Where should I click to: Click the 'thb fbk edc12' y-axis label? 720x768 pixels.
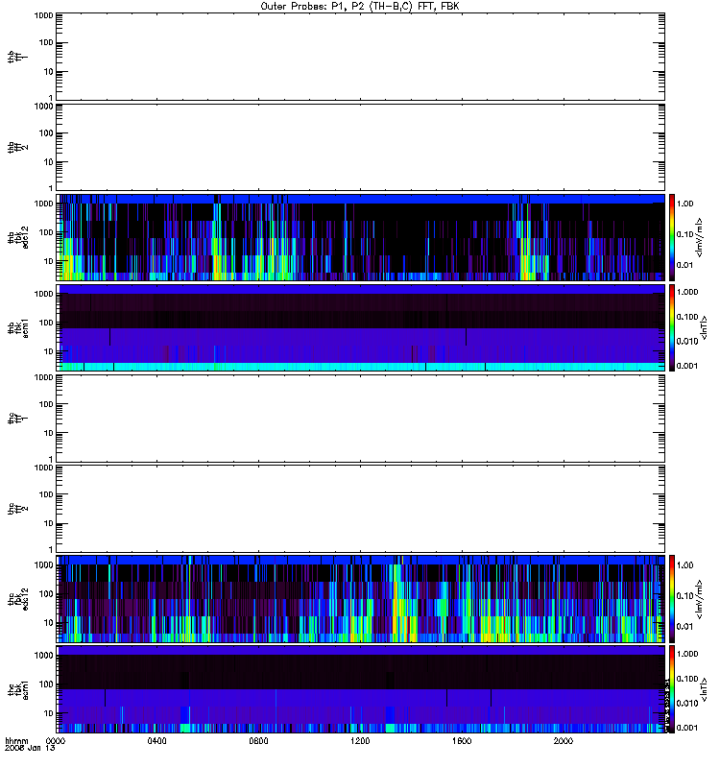(18, 237)
